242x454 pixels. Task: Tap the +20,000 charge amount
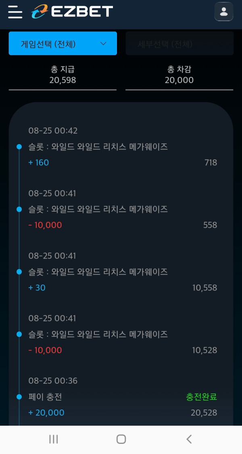click(46, 413)
